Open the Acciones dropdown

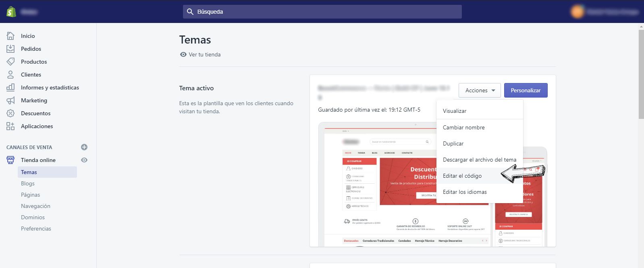(x=480, y=90)
